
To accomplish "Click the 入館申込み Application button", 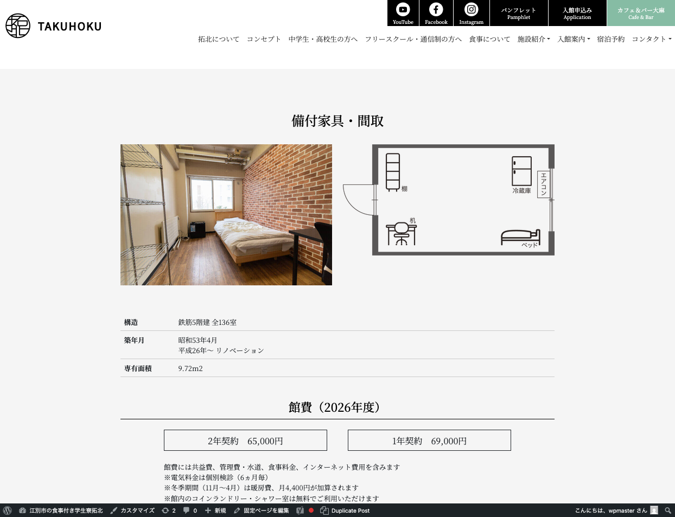I will [577, 13].
